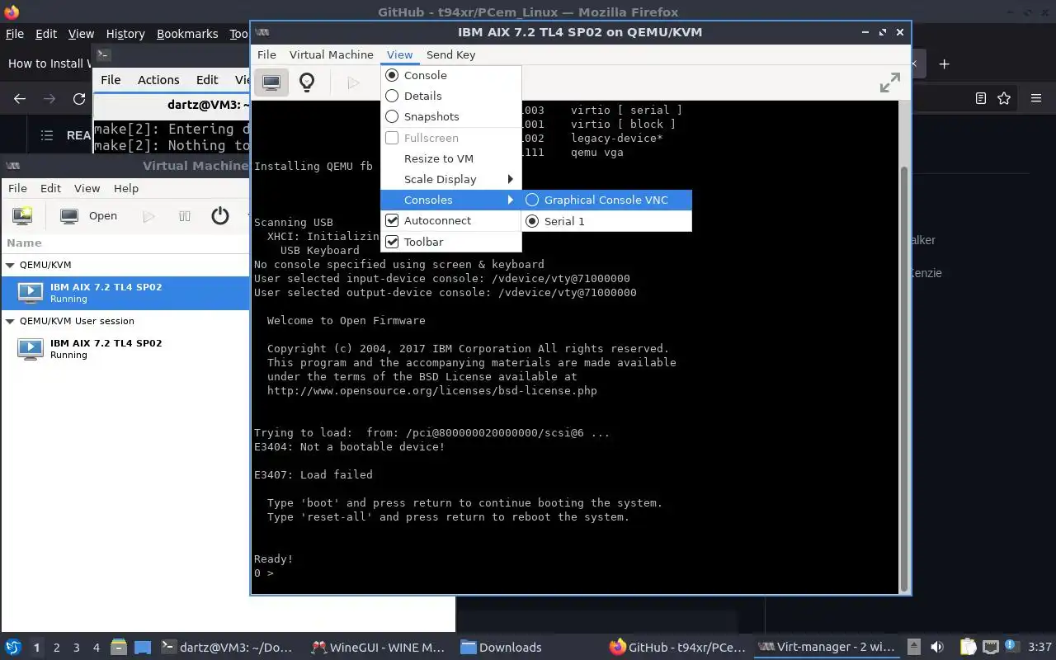Open the File menu in VM window
Screen dimensions: 1056x660
tap(266, 54)
